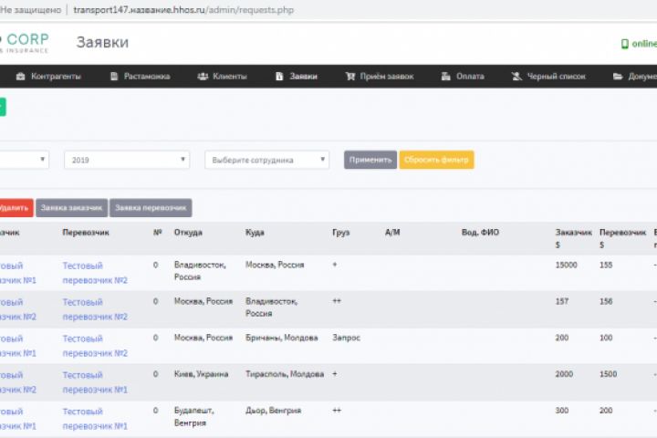Click the folder icon beside Документы

(x=618, y=77)
